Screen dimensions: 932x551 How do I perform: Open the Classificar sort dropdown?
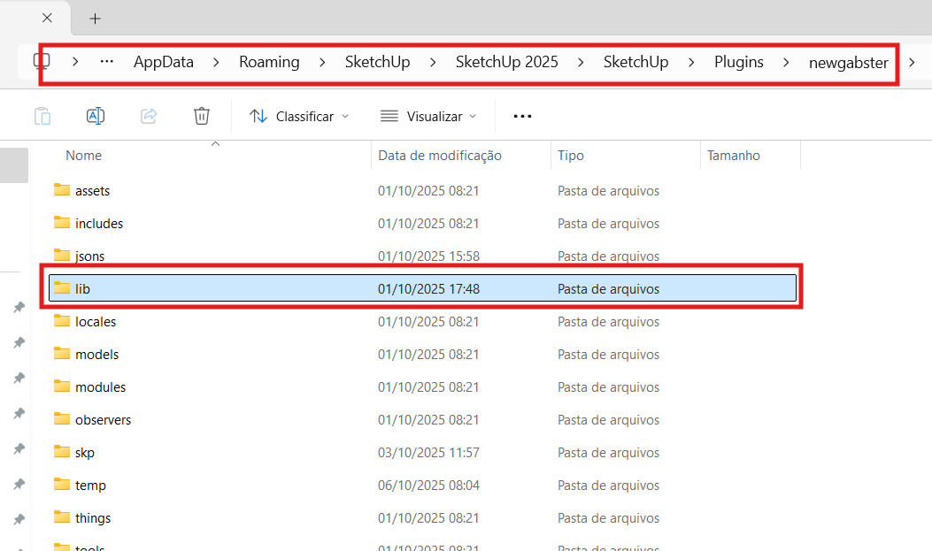pos(299,116)
